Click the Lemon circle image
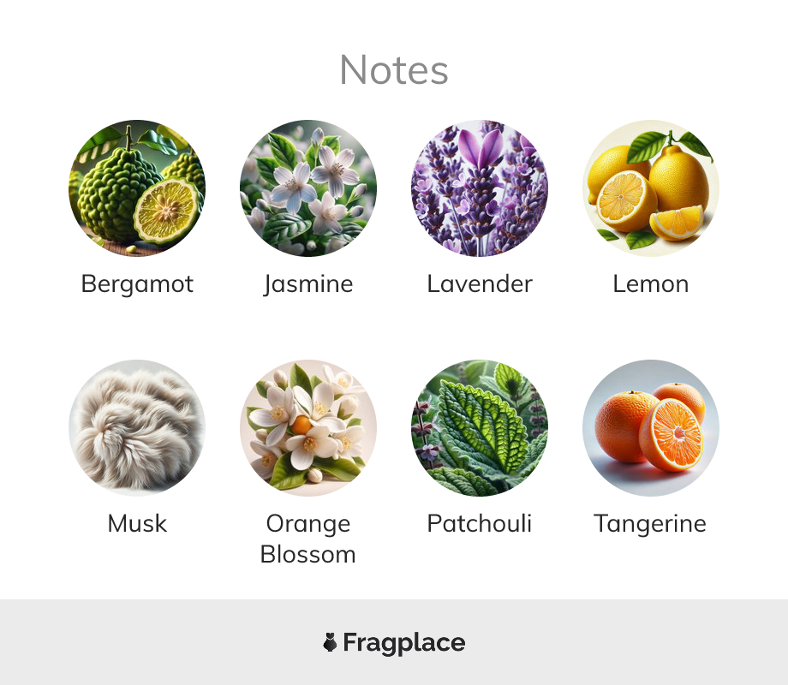 (x=651, y=188)
